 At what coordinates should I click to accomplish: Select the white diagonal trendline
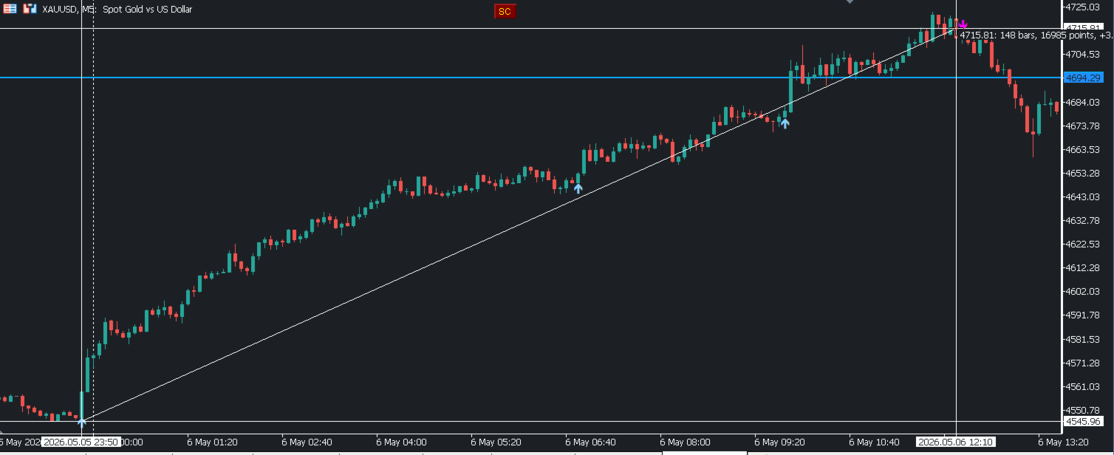point(517,226)
